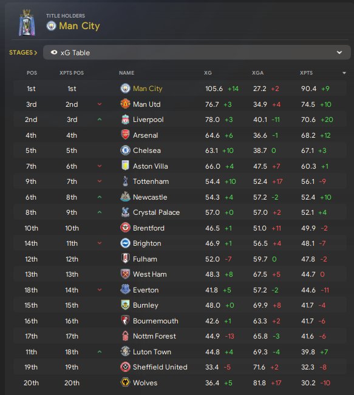Toggle the eye icon next to xG Table
Viewport: 354px width, 395px height.
(x=54, y=52)
